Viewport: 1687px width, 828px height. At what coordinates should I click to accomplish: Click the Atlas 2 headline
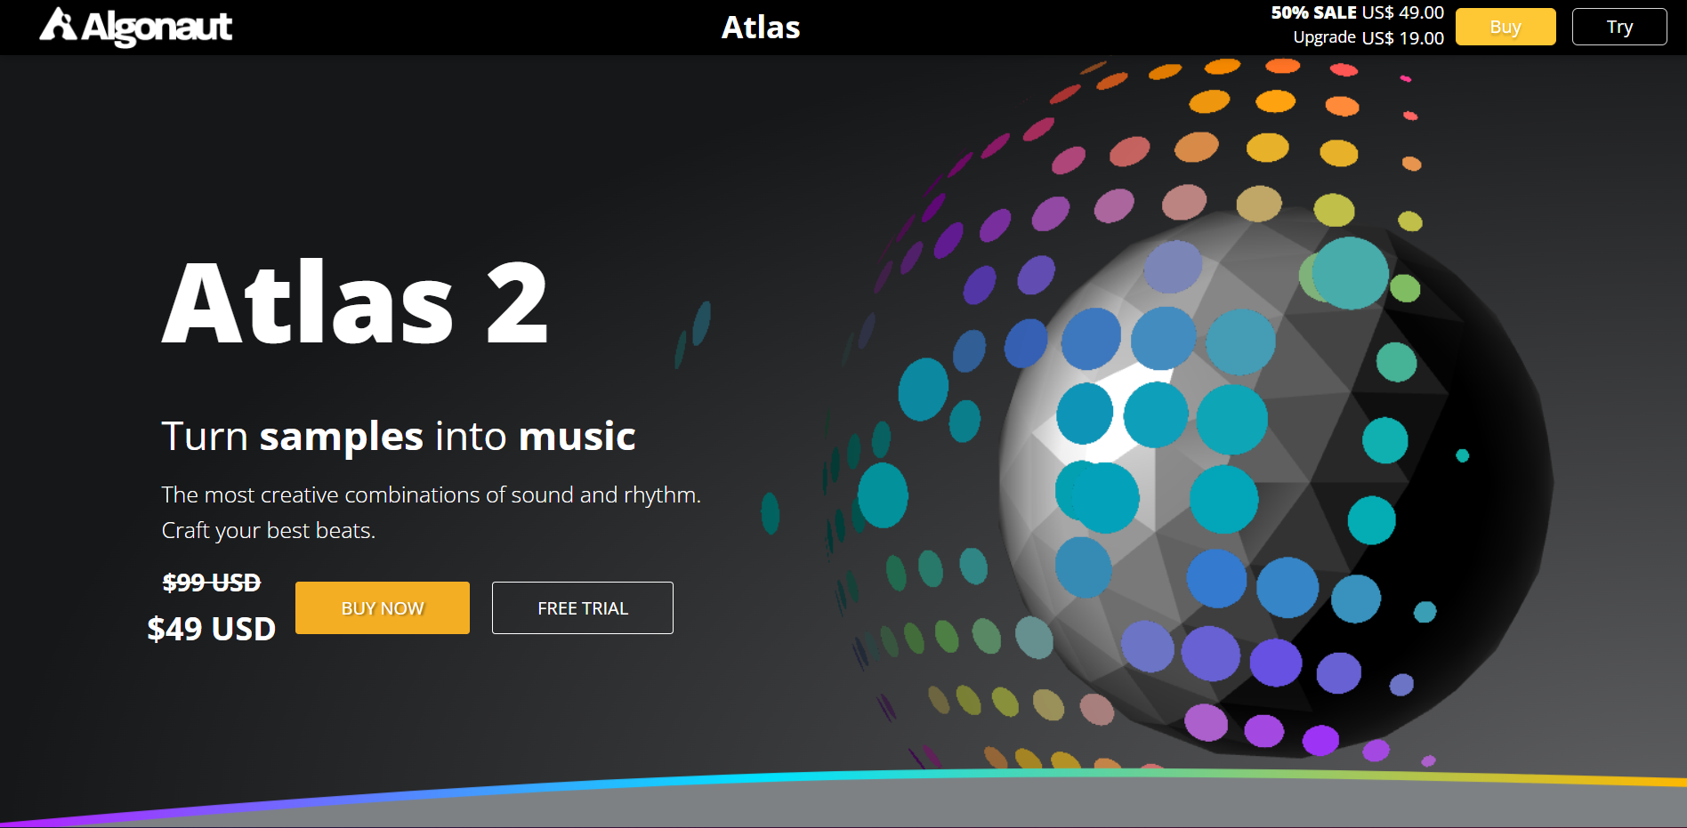coord(355,303)
